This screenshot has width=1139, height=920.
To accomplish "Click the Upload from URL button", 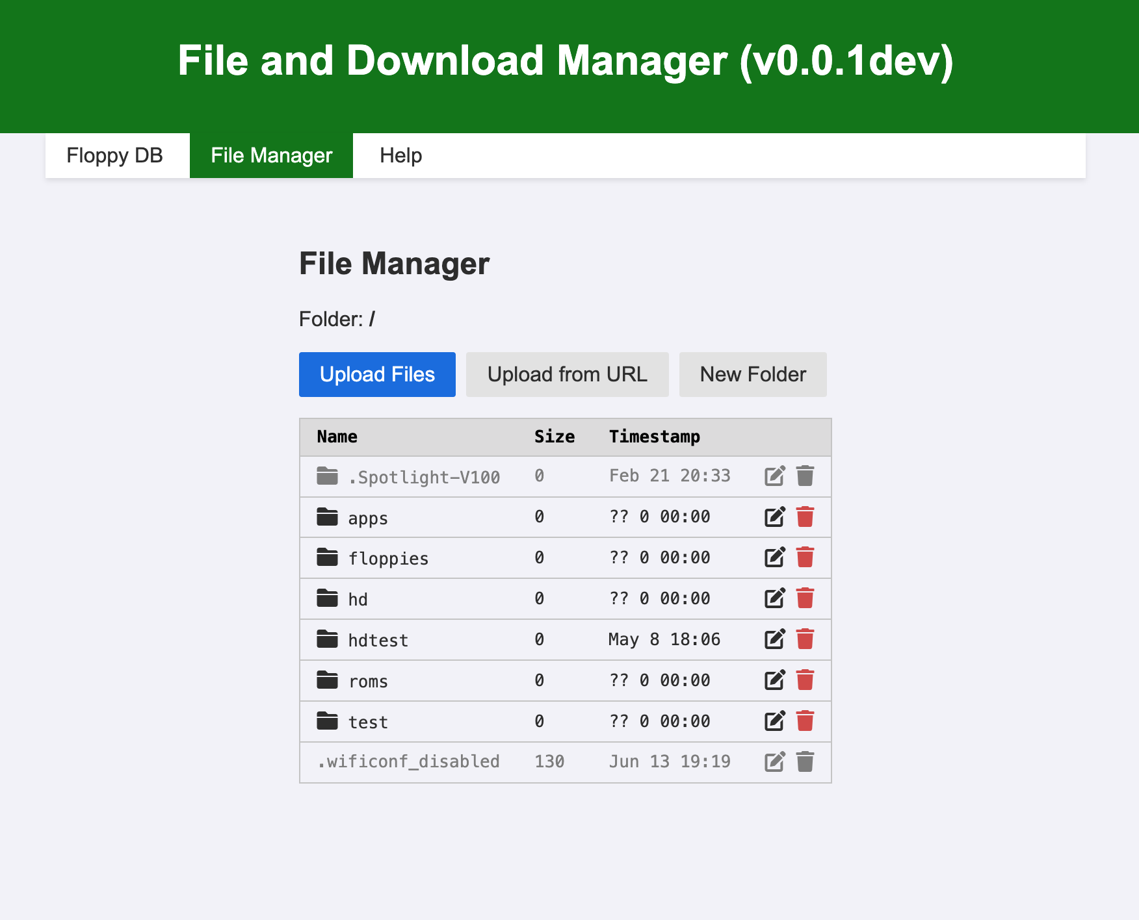I will tap(568, 374).
